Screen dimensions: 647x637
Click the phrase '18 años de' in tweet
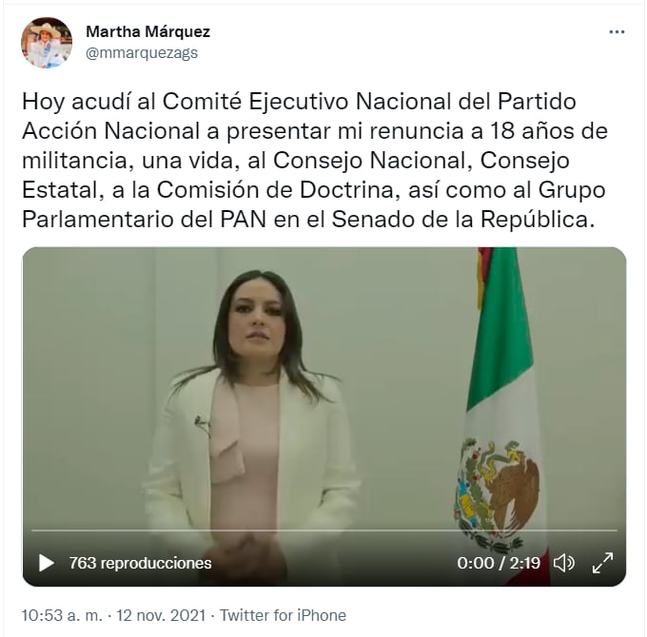coord(549,130)
